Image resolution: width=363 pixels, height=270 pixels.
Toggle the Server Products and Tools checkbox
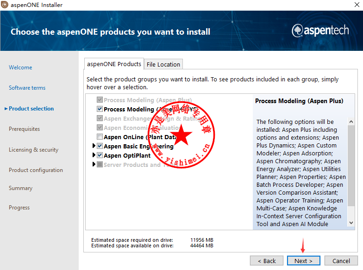coord(100,165)
